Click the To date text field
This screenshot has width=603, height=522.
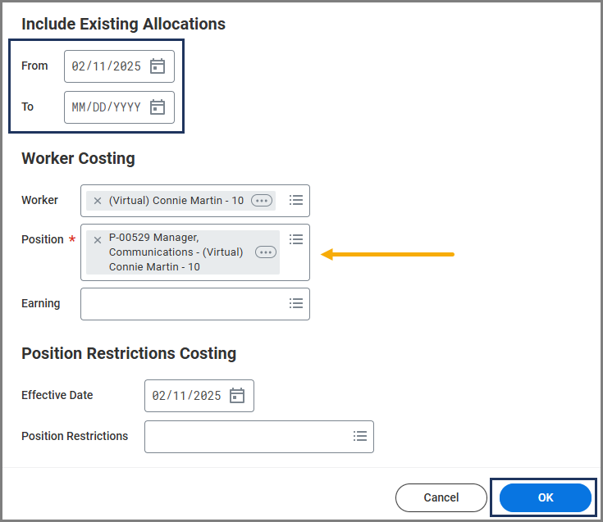106,107
